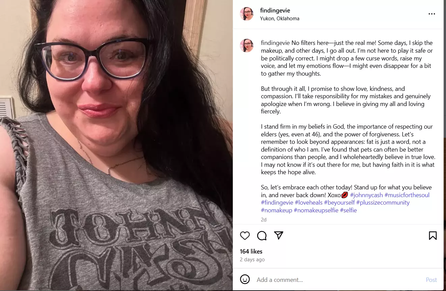Like the post with heart icon

click(x=245, y=236)
